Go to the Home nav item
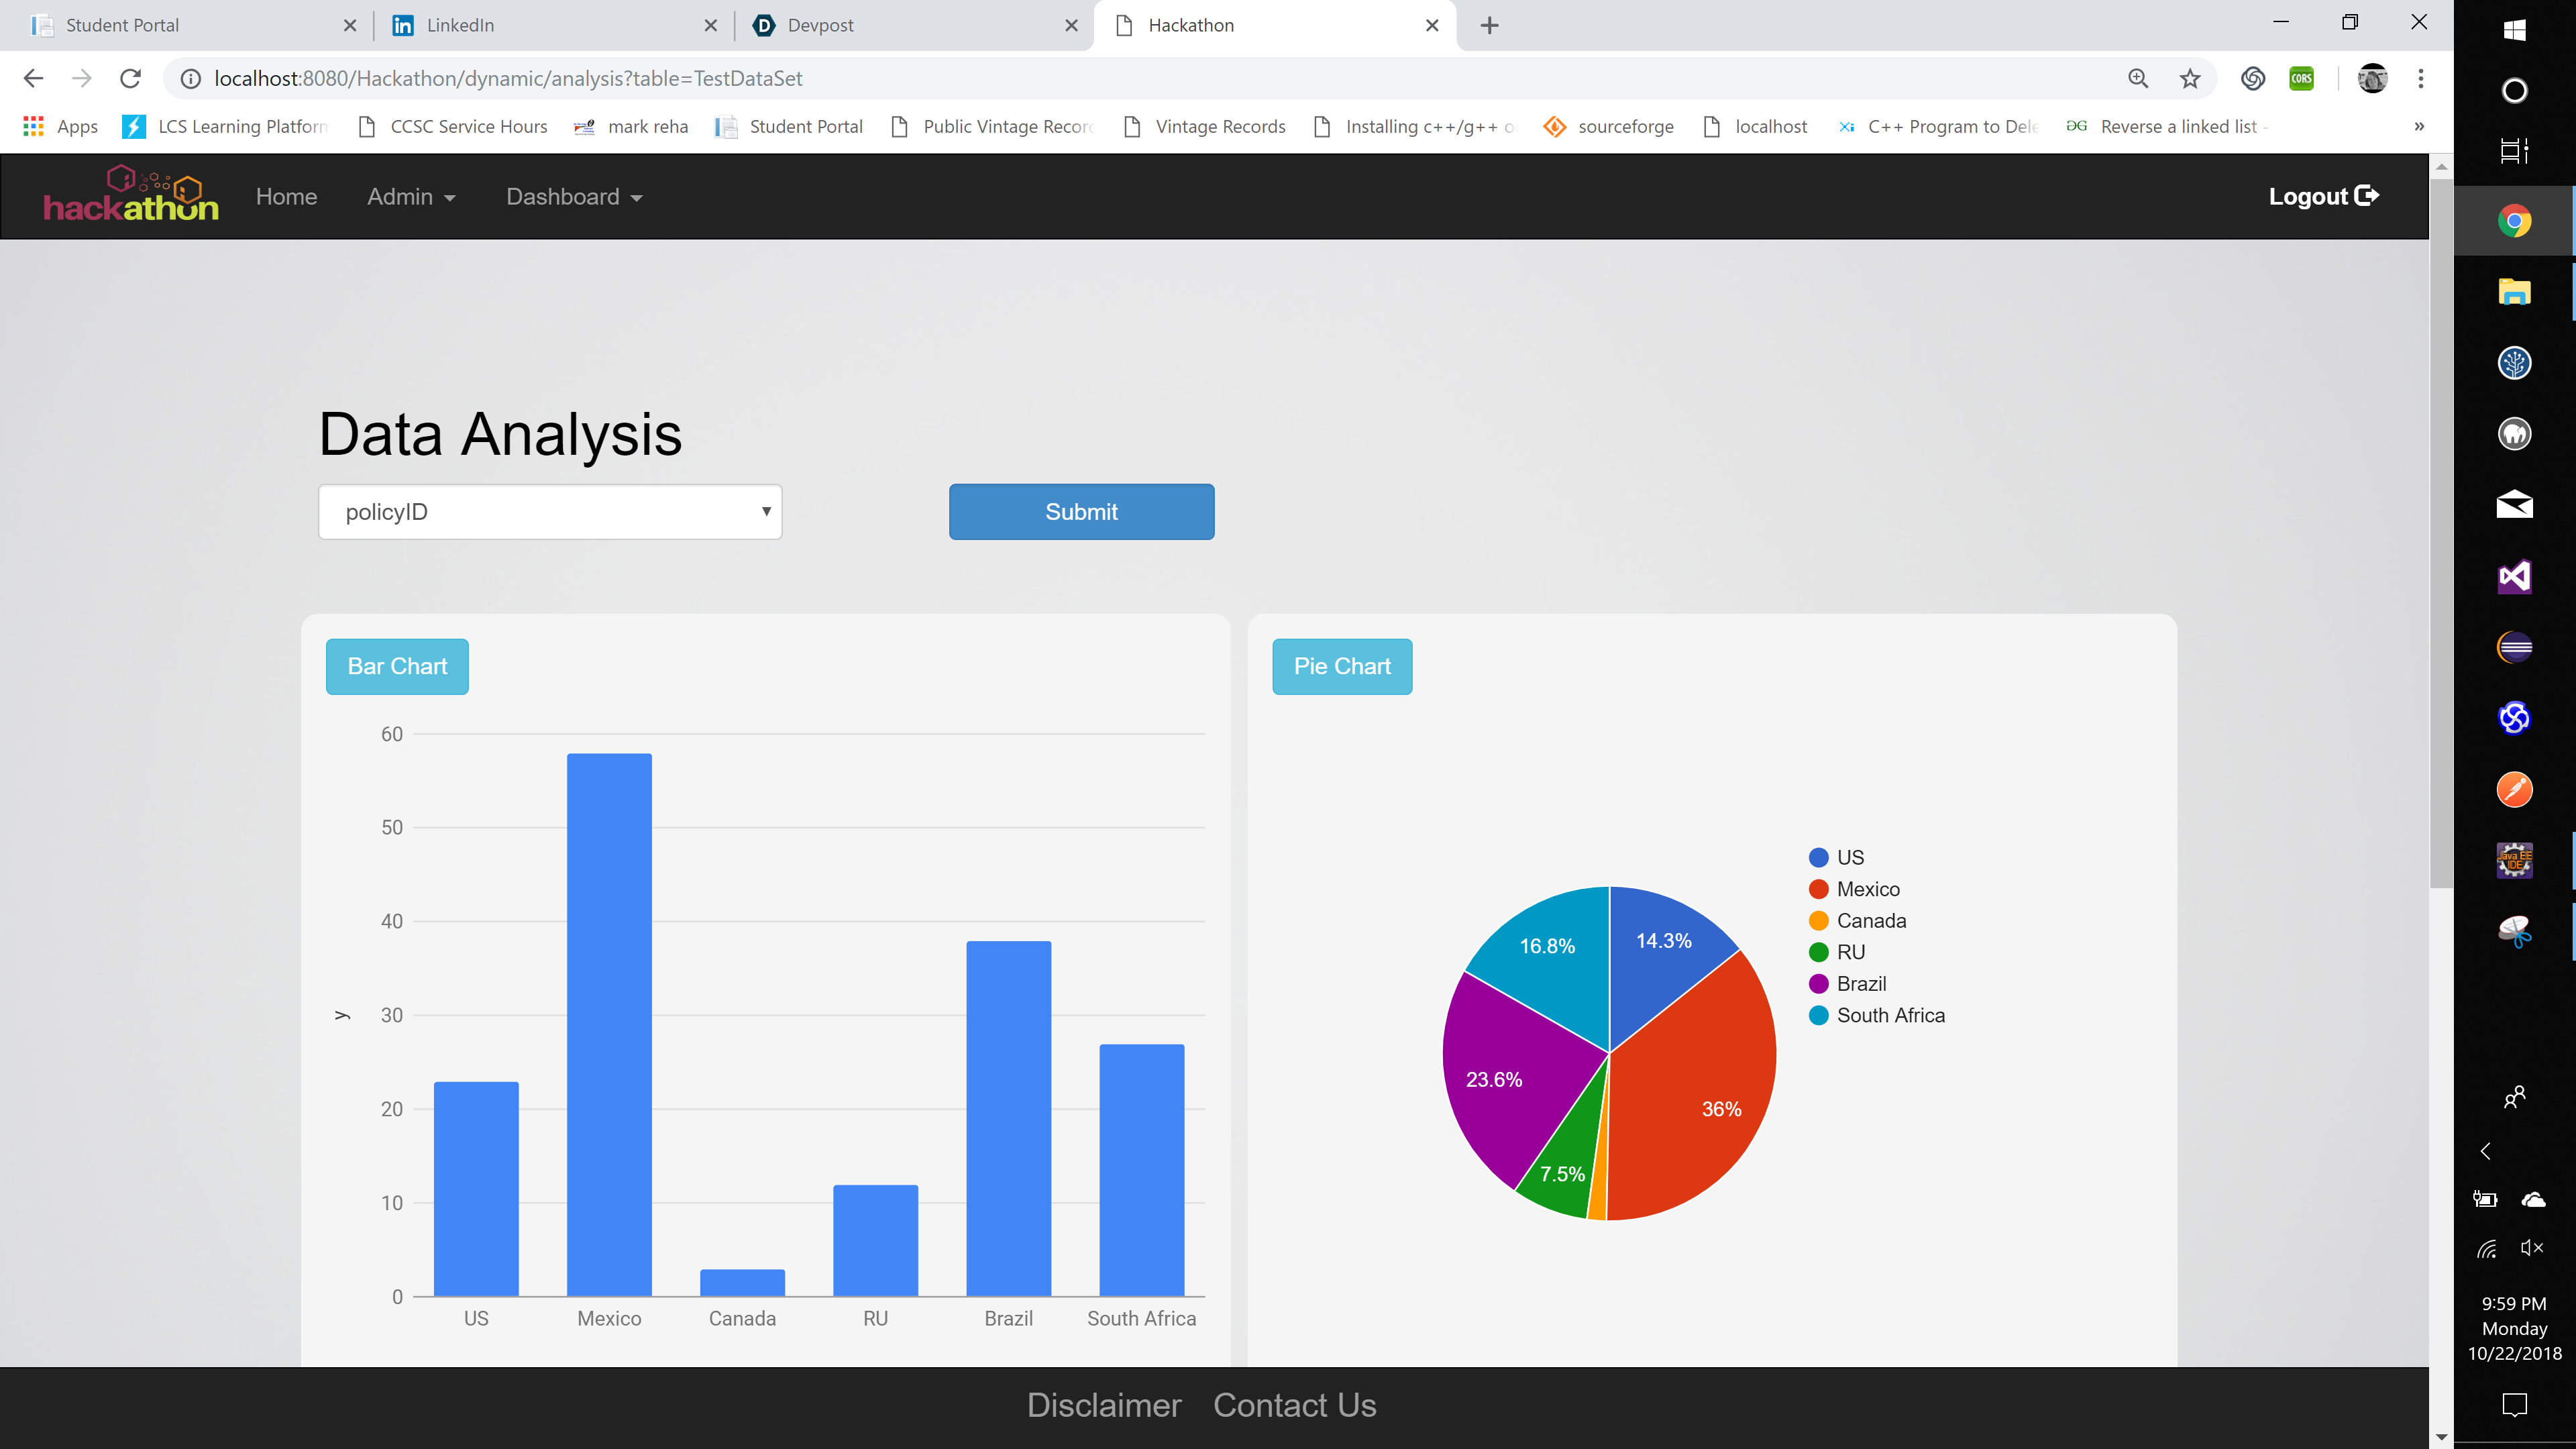The height and width of the screenshot is (1449, 2576). point(286,197)
